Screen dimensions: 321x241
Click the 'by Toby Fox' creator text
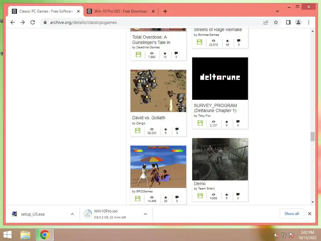point(202,116)
